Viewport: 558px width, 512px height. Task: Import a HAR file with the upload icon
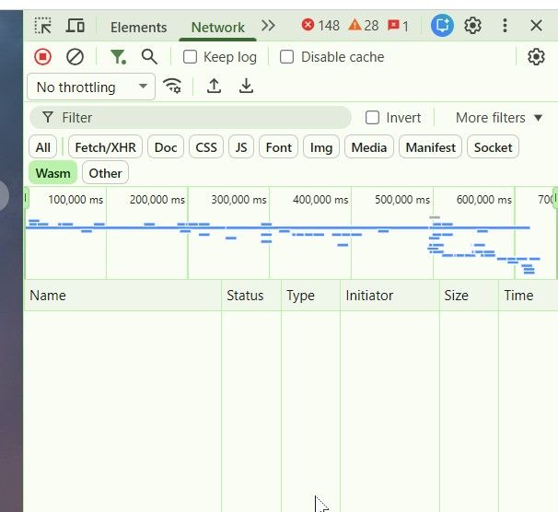click(x=214, y=87)
